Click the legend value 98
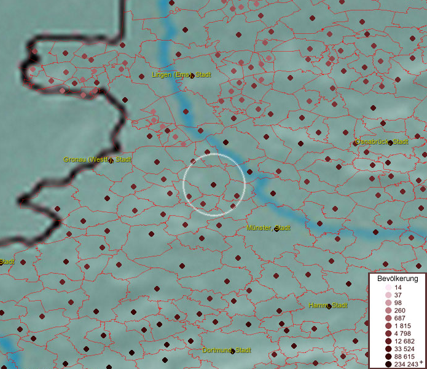 (398, 303)
